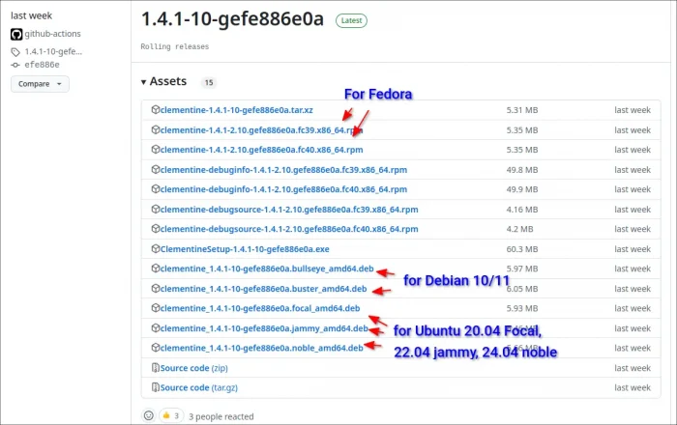Download the focal_amd64.deb package

click(260, 309)
